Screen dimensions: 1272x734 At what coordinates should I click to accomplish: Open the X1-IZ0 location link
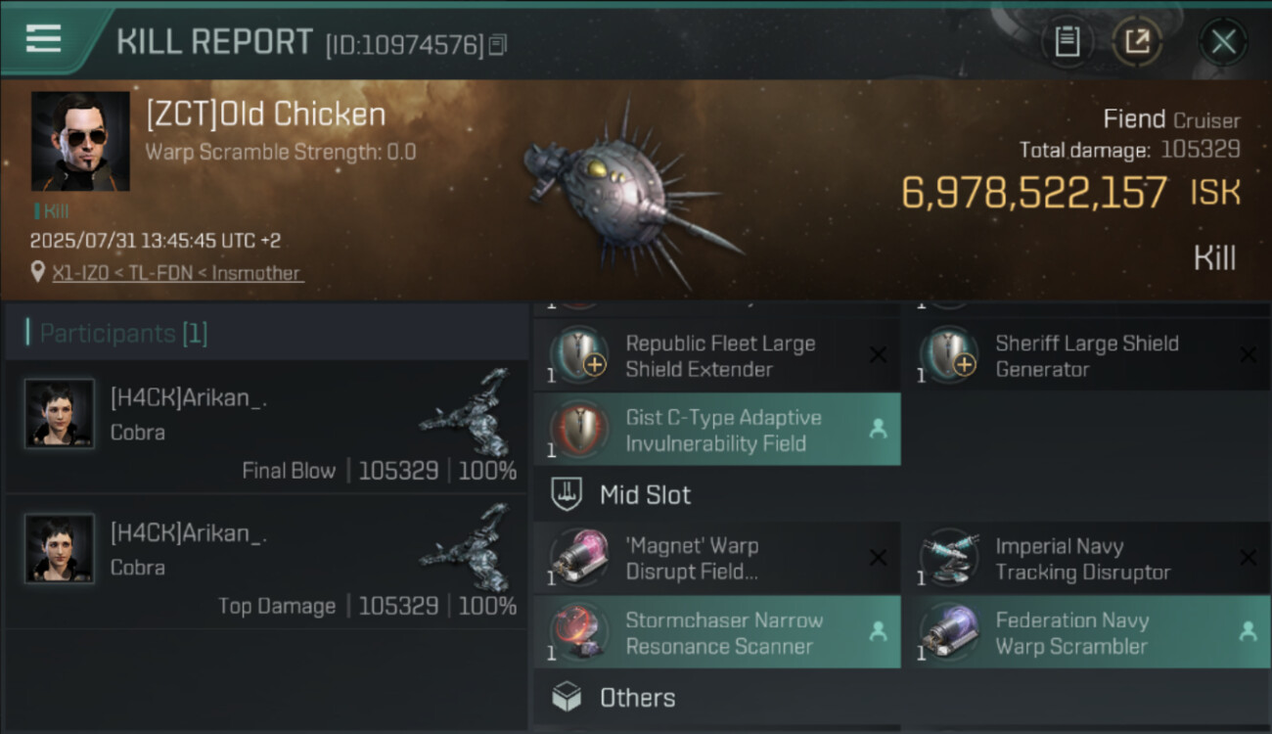(x=178, y=273)
